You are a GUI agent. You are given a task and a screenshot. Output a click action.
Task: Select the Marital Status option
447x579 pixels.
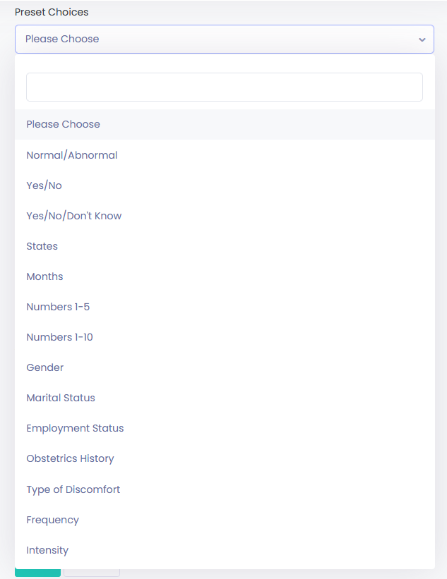pos(225,397)
